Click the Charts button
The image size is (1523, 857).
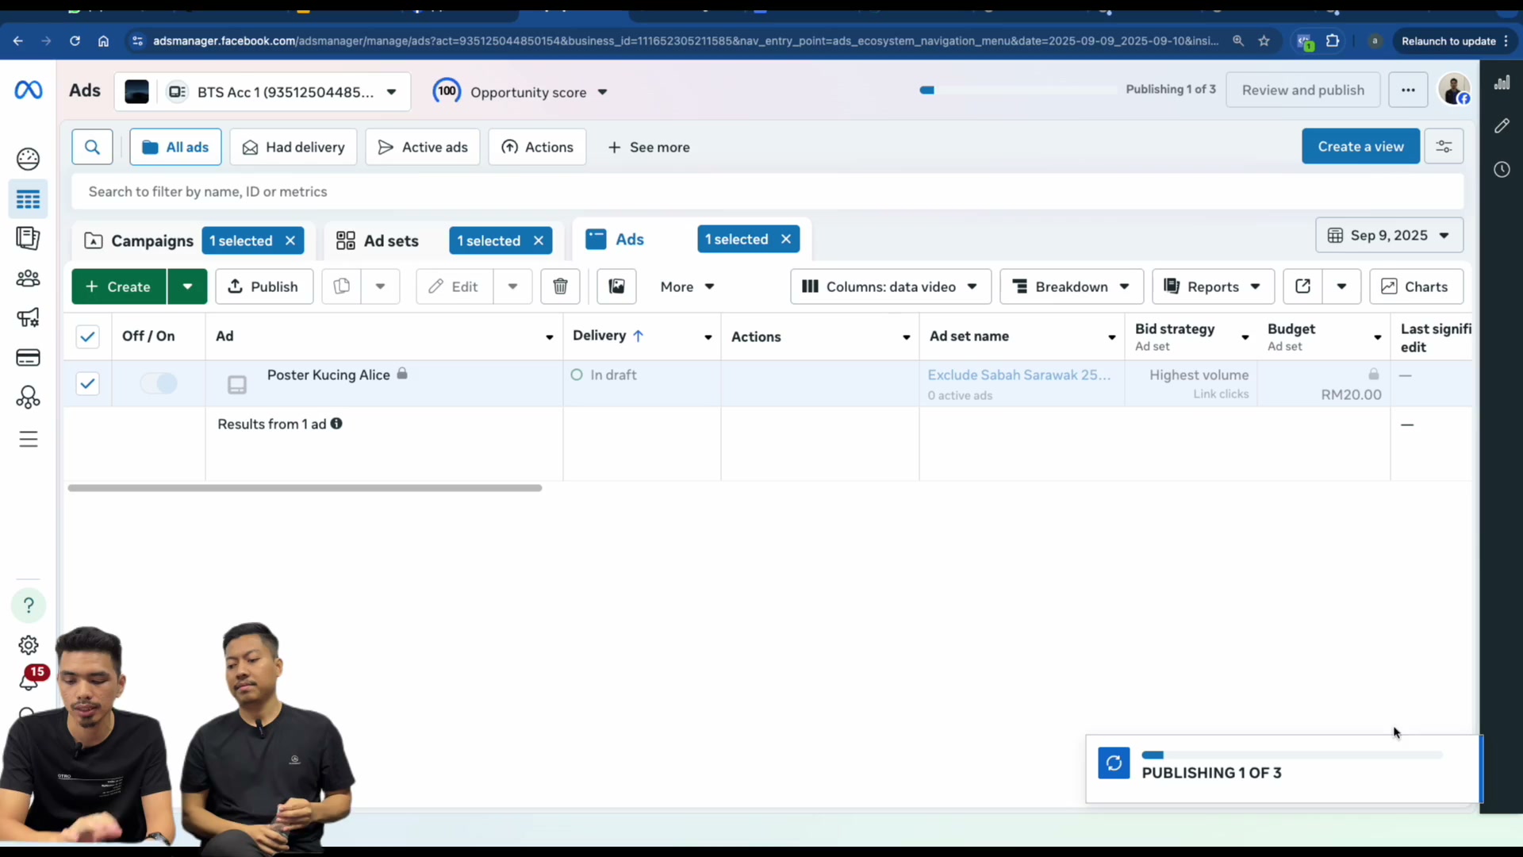point(1416,286)
